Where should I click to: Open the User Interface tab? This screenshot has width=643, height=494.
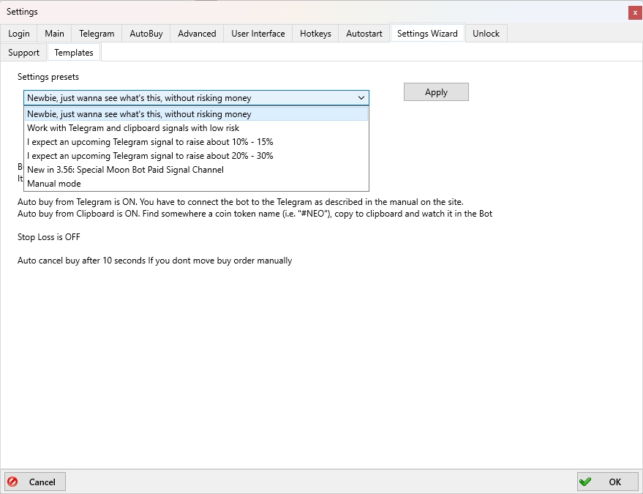point(257,34)
